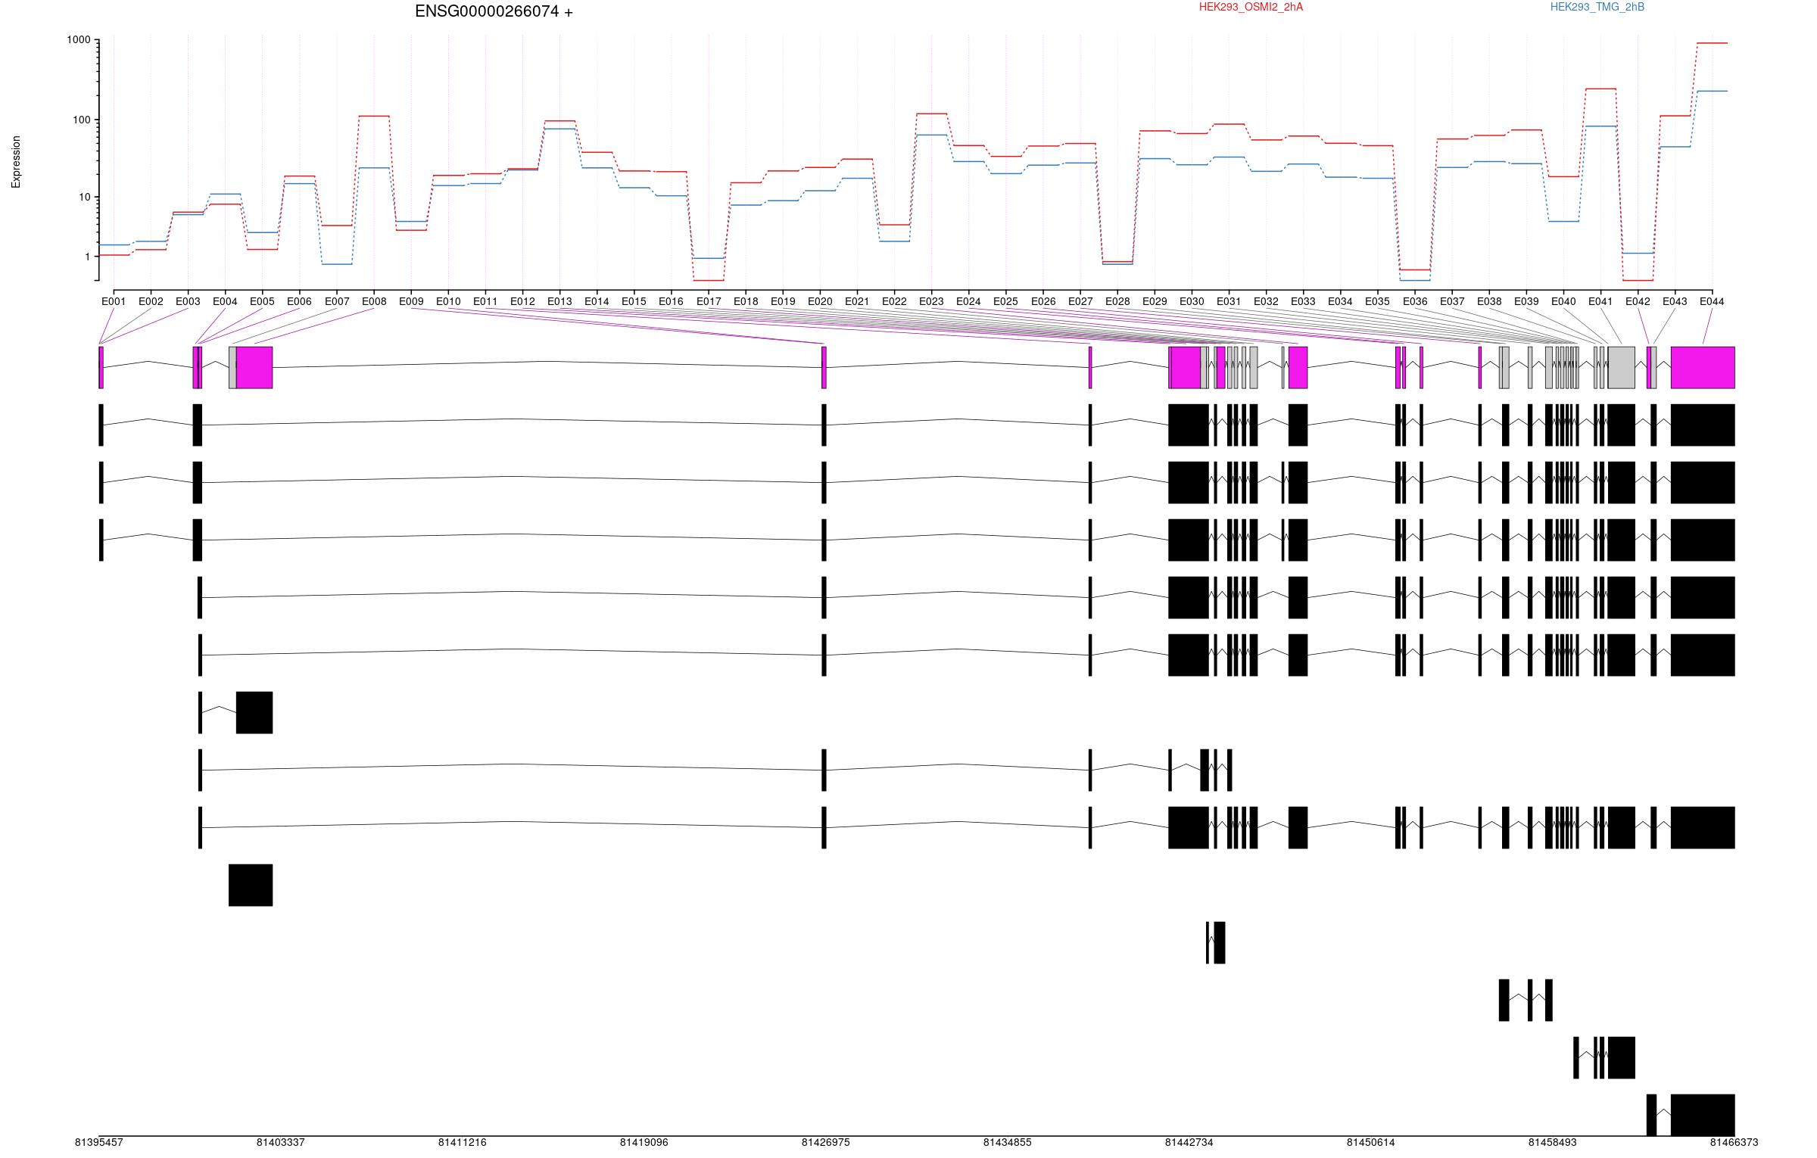Click exon label E005

(x=262, y=301)
